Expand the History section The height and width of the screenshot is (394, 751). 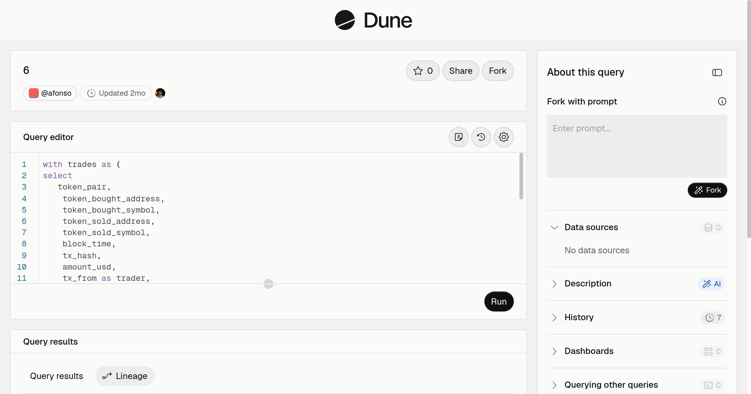pos(554,317)
